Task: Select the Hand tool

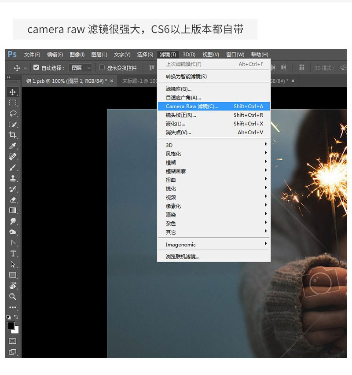Action: point(13,286)
